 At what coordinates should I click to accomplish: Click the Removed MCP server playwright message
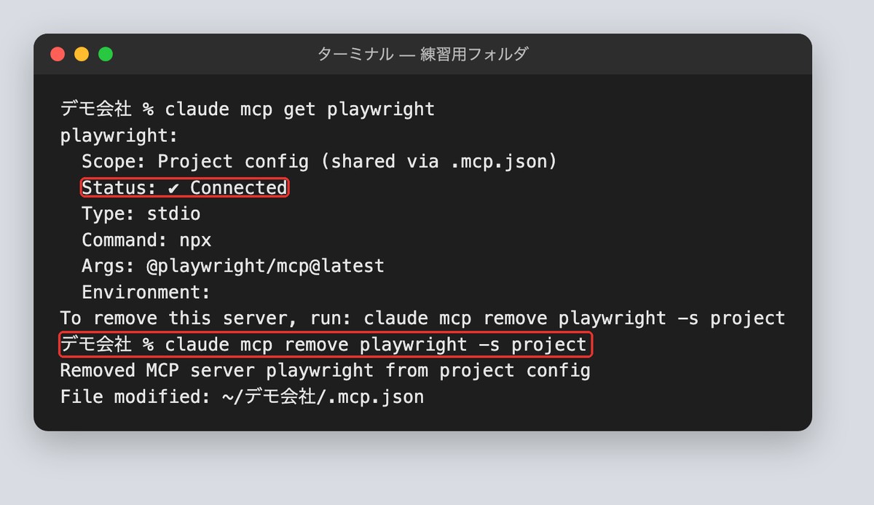point(325,370)
